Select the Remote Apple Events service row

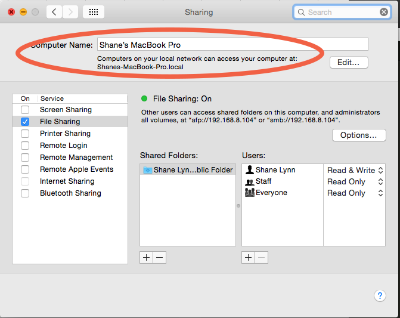coord(70,169)
